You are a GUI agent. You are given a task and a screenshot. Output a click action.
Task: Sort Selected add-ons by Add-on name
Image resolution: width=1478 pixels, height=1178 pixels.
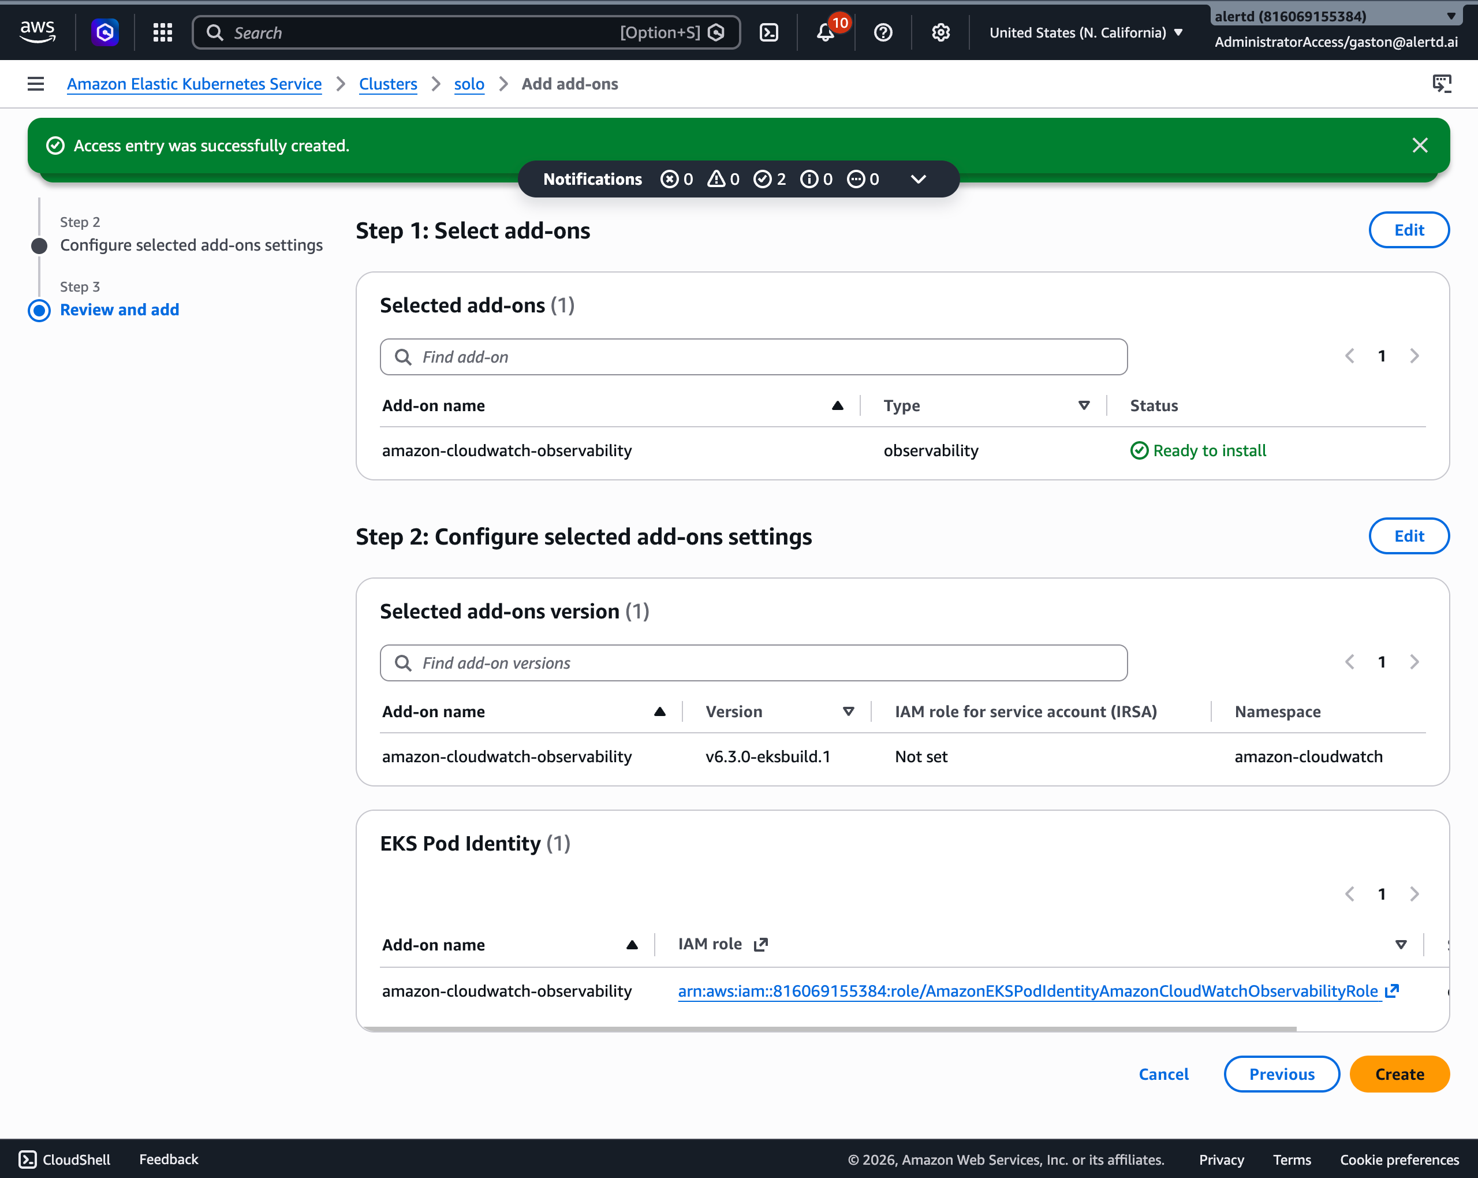point(837,406)
